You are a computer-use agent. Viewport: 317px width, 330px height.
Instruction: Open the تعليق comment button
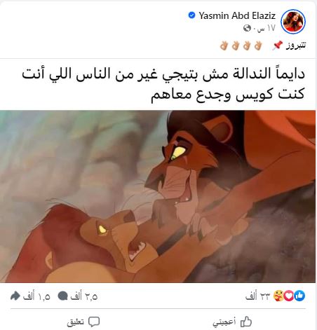point(83,322)
